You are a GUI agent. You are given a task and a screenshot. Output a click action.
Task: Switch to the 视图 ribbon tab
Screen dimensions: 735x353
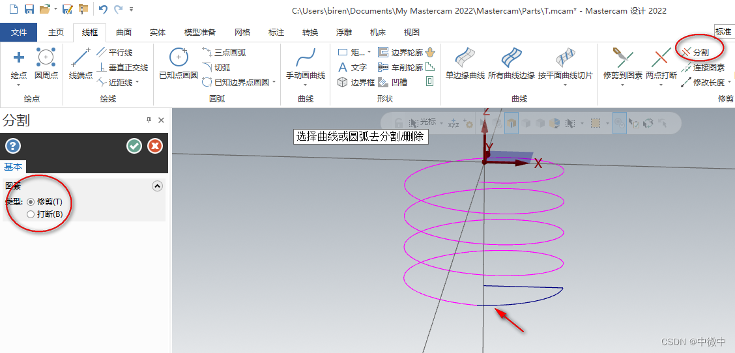[412, 33]
